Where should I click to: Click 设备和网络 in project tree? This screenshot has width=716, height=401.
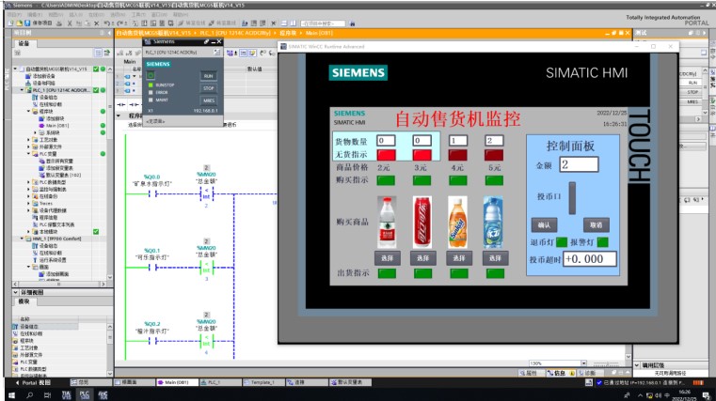(40, 83)
